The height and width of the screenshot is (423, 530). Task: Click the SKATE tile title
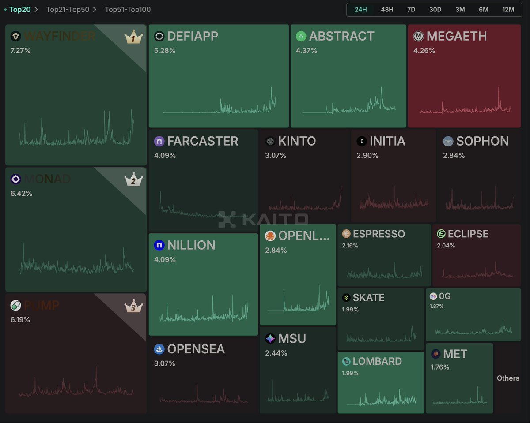click(369, 298)
